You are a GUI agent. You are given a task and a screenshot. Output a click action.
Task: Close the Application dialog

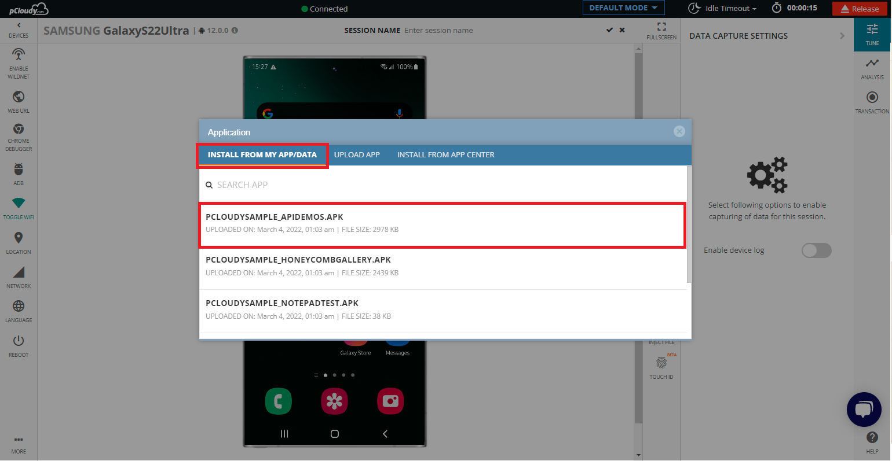679,132
